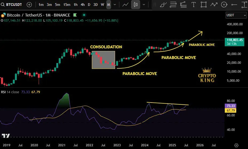Click the add symbol plus icon
Screen dimensions: 248x149
click(29, 5)
